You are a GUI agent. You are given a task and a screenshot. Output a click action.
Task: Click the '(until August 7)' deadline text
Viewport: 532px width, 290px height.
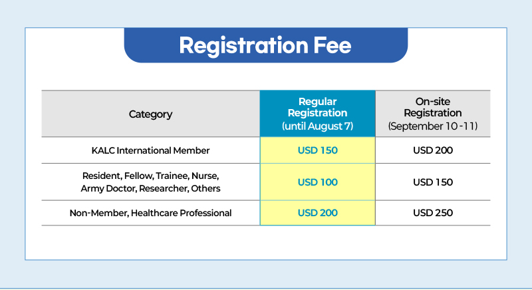pos(318,126)
